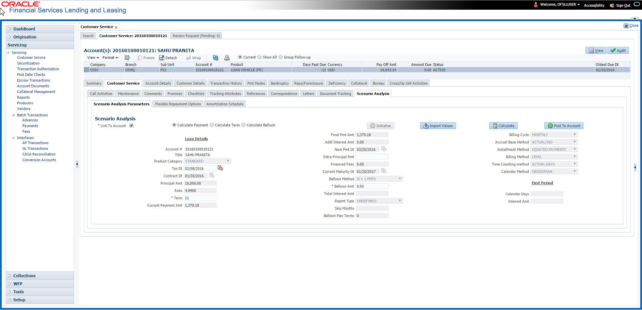Screen dimensions: 642x310
Task: Select the Current radio option
Action: 240,57
